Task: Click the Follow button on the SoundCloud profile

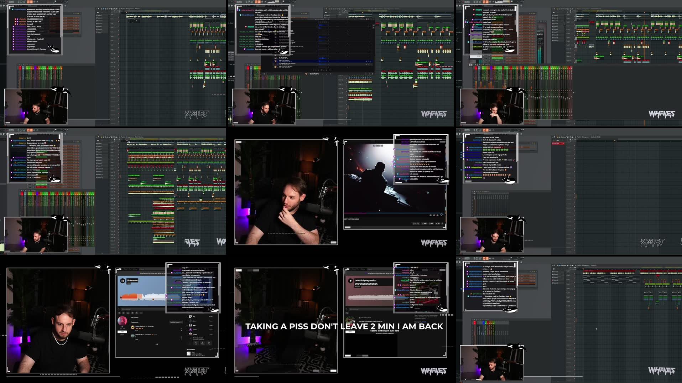Action: 122,332
